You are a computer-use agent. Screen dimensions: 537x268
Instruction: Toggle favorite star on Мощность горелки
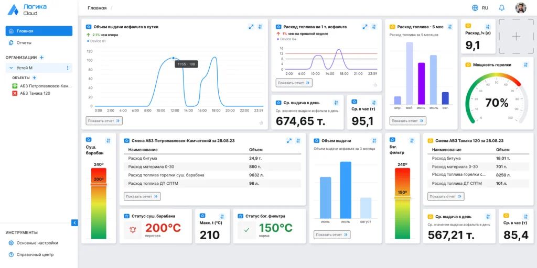click(468, 64)
